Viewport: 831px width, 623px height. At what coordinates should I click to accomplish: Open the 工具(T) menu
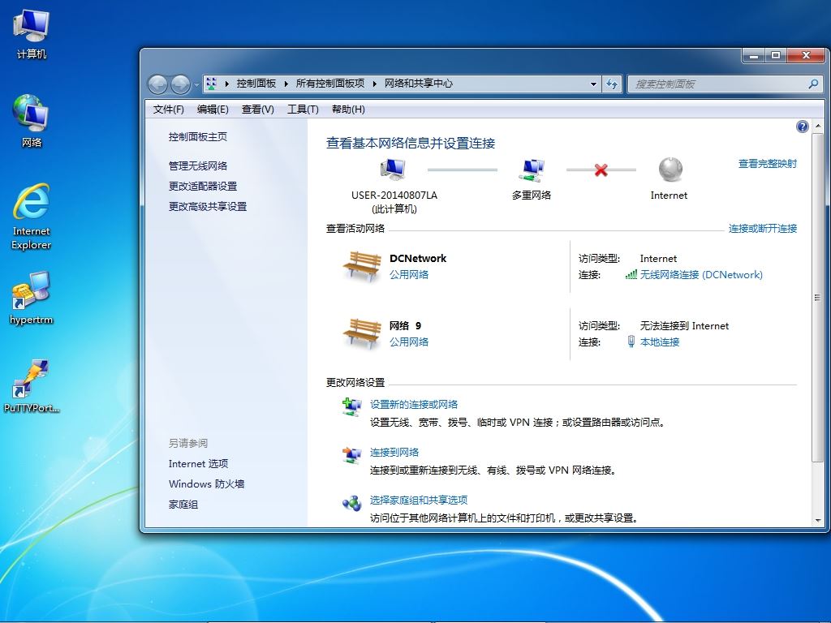point(303,110)
